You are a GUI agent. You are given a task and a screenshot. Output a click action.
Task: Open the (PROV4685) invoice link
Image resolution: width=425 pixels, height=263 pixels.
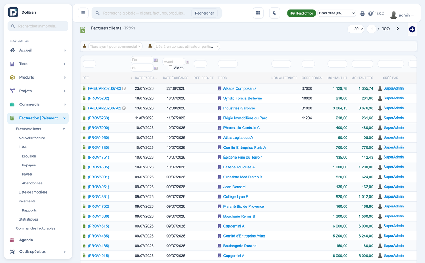[x=98, y=167]
